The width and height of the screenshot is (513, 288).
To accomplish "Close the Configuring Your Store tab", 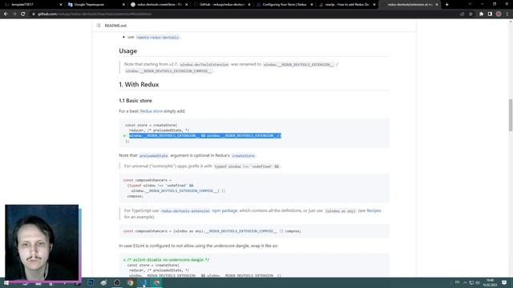I will coord(312,5).
